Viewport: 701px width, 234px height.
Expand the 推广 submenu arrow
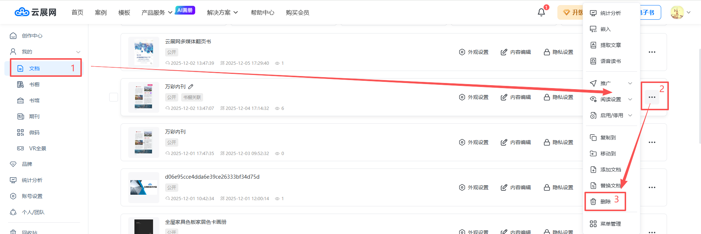tap(630, 83)
